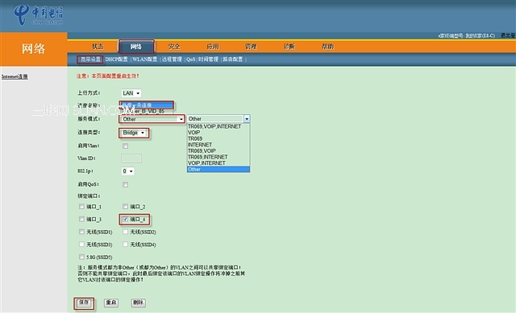Open the 路由配置 submenu
Viewport: 516px width, 313px height.
[x=233, y=60]
